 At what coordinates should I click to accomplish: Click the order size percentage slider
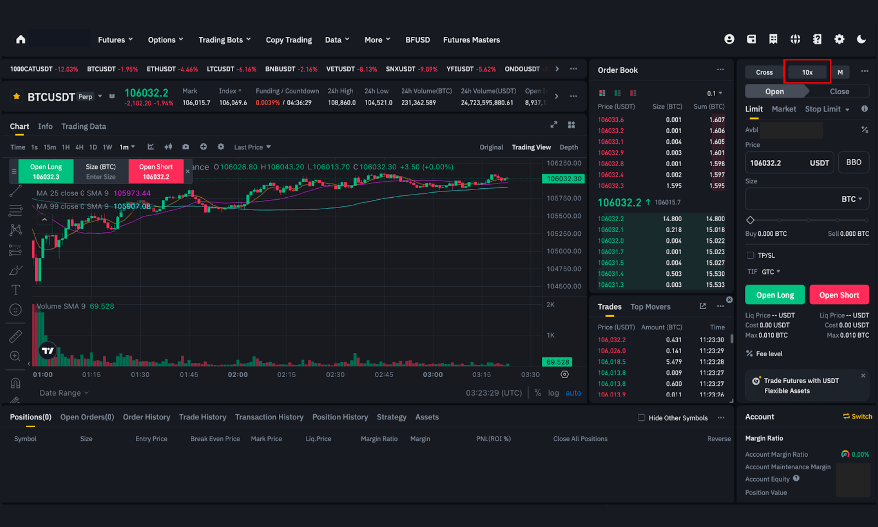pos(808,220)
